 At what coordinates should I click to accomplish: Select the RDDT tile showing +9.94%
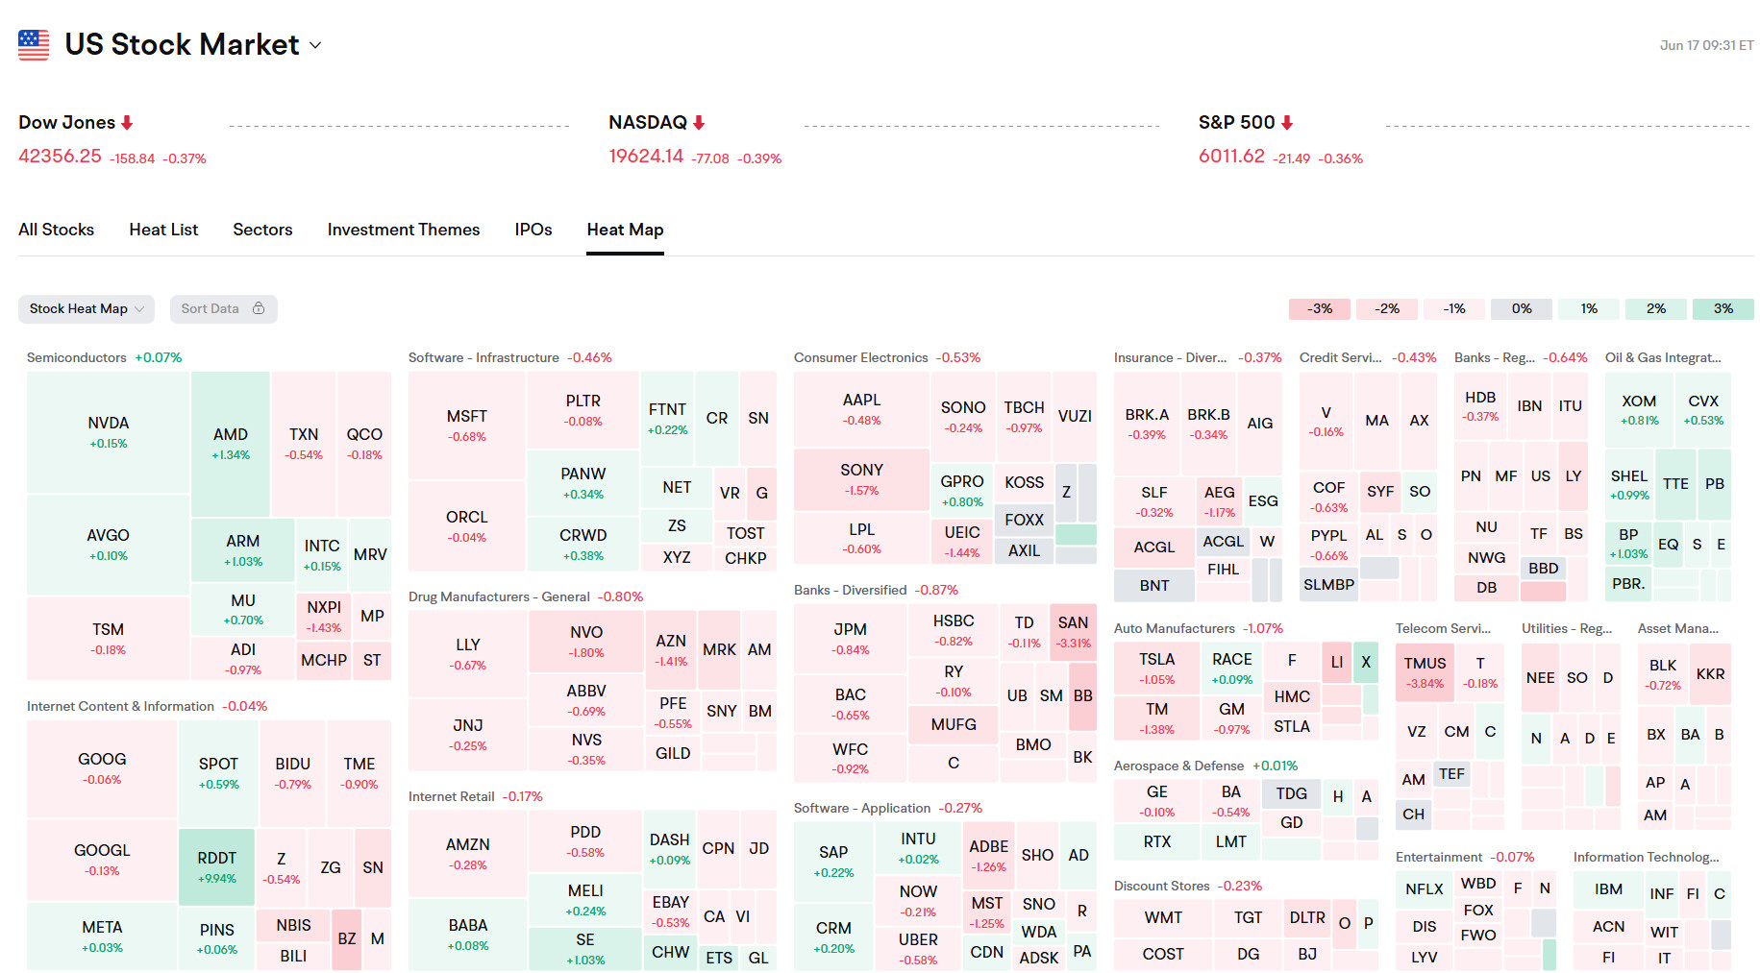[217, 866]
